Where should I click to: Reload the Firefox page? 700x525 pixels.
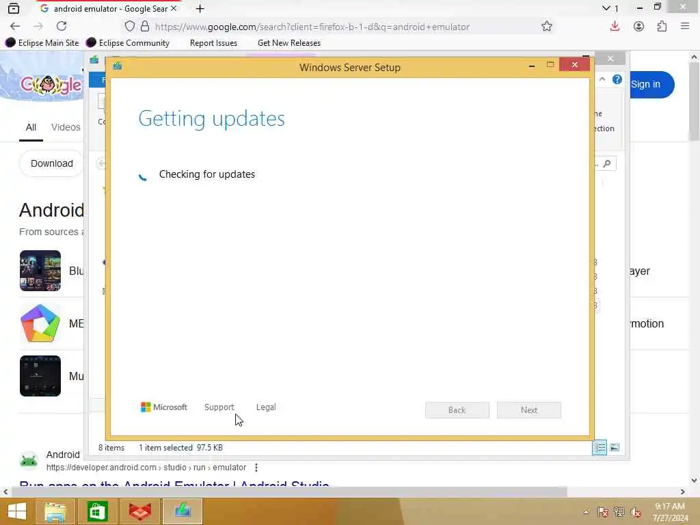coord(62,27)
